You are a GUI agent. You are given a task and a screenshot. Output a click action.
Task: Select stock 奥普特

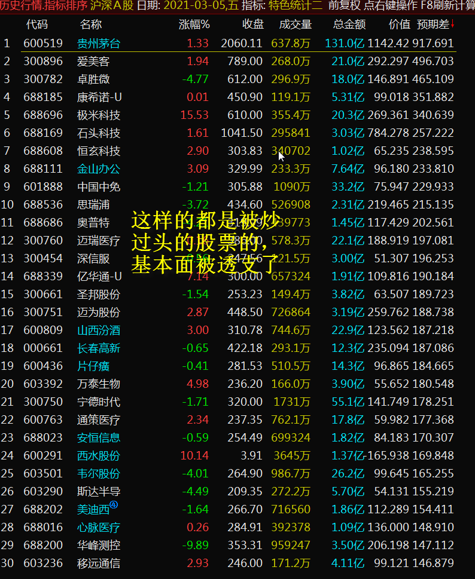[93, 222]
